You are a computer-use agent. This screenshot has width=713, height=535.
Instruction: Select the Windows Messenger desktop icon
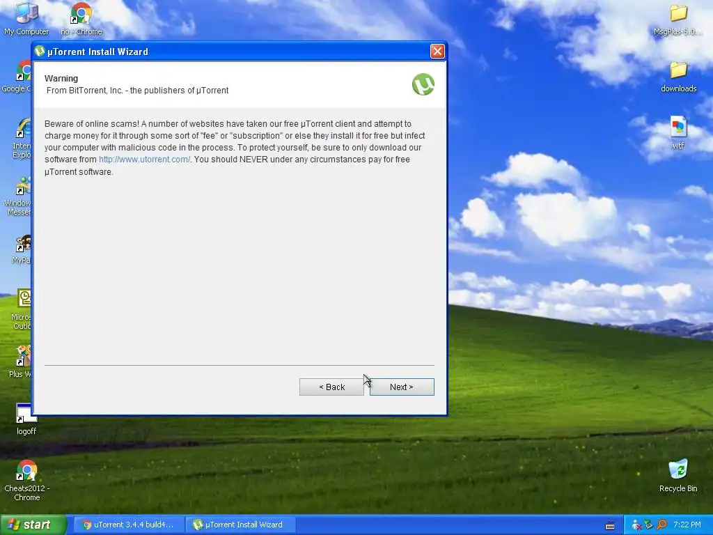(18, 196)
